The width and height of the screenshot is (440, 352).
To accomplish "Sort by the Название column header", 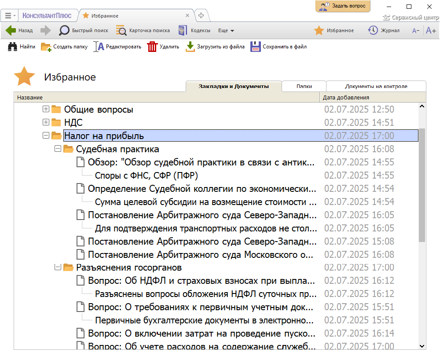I will pos(167,97).
